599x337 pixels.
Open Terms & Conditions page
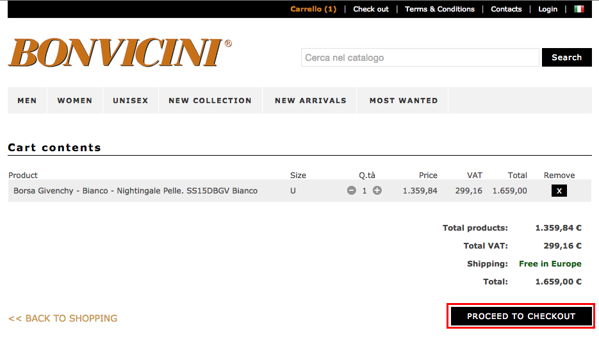[439, 9]
